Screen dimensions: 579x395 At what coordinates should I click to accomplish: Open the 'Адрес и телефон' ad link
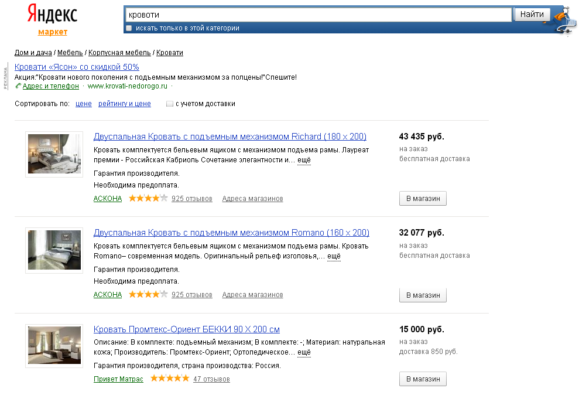pyautogui.click(x=50, y=86)
